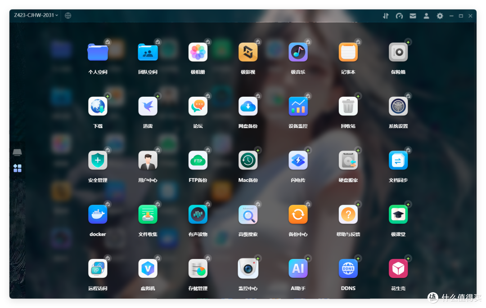486x308 pixels.
Task: Launch the 闪电传 transfer app
Action: click(298, 161)
